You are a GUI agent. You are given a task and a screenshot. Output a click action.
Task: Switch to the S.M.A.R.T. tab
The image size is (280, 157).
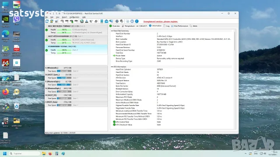[x=142, y=26]
